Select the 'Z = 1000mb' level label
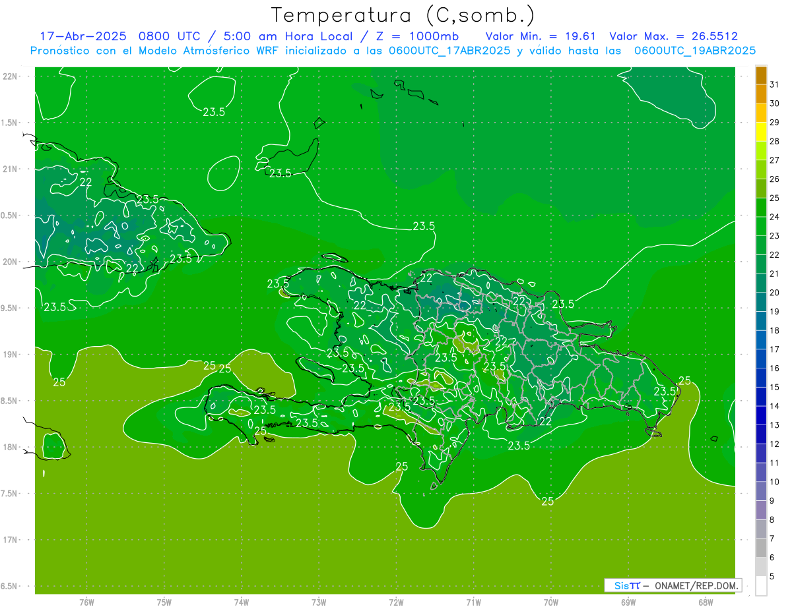Viewport: 792px width, 611px height. pos(418,36)
